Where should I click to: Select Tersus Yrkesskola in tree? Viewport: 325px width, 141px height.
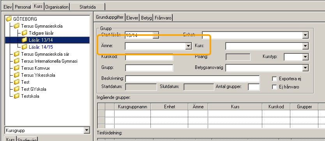[38, 75]
